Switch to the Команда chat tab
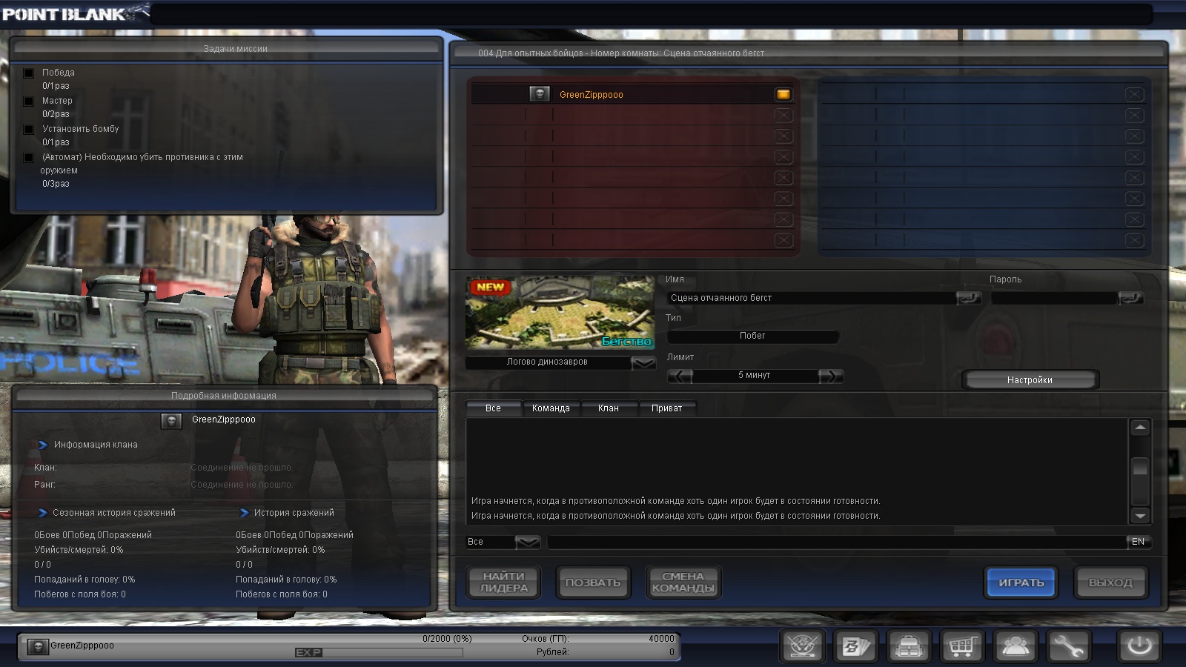Image resolution: width=1186 pixels, height=667 pixels. [x=551, y=408]
